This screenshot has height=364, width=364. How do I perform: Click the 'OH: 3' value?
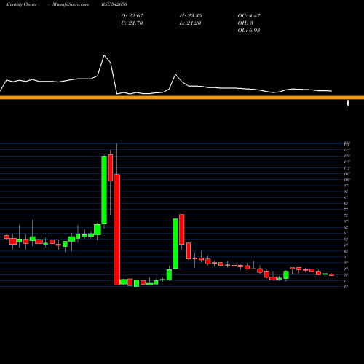tap(245, 23)
